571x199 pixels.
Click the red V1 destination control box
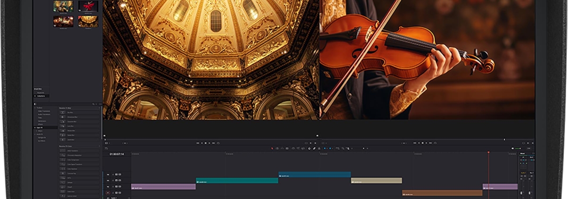108,193
